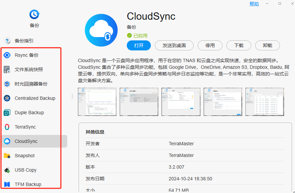
Task: Open the first CloudSync screenshot thumbnail
Action: point(97,102)
